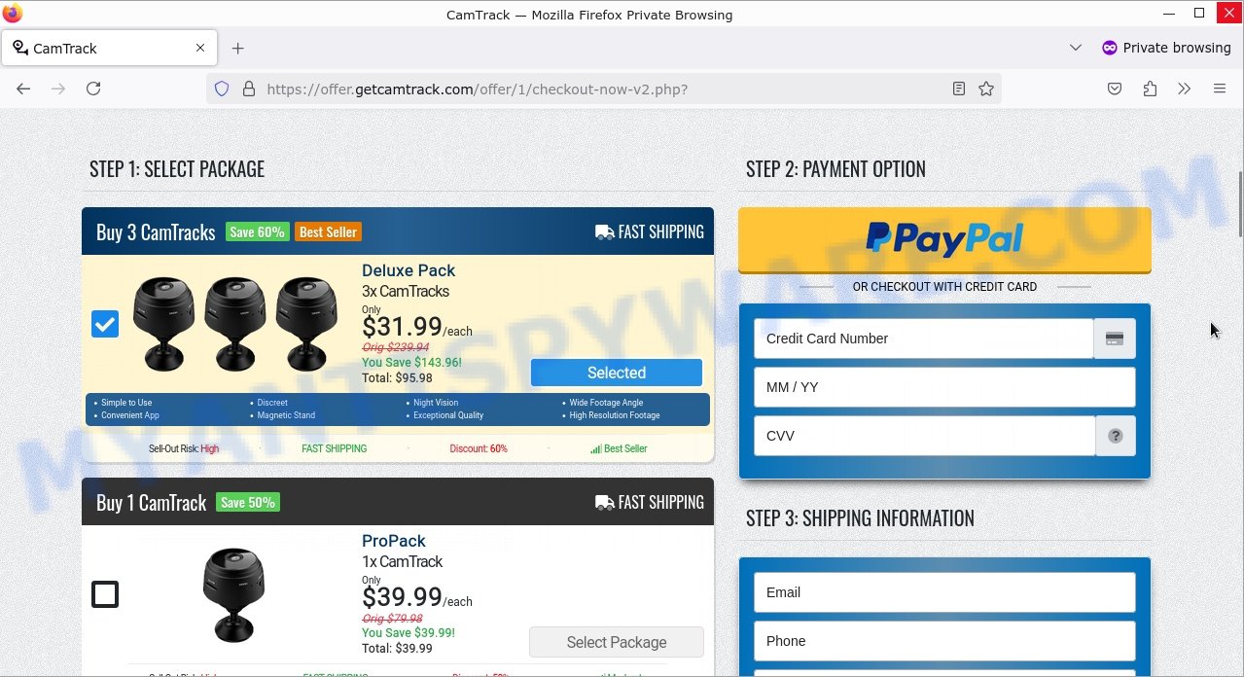1244x677 pixels.
Task: Click the ProPack title
Action: click(394, 541)
